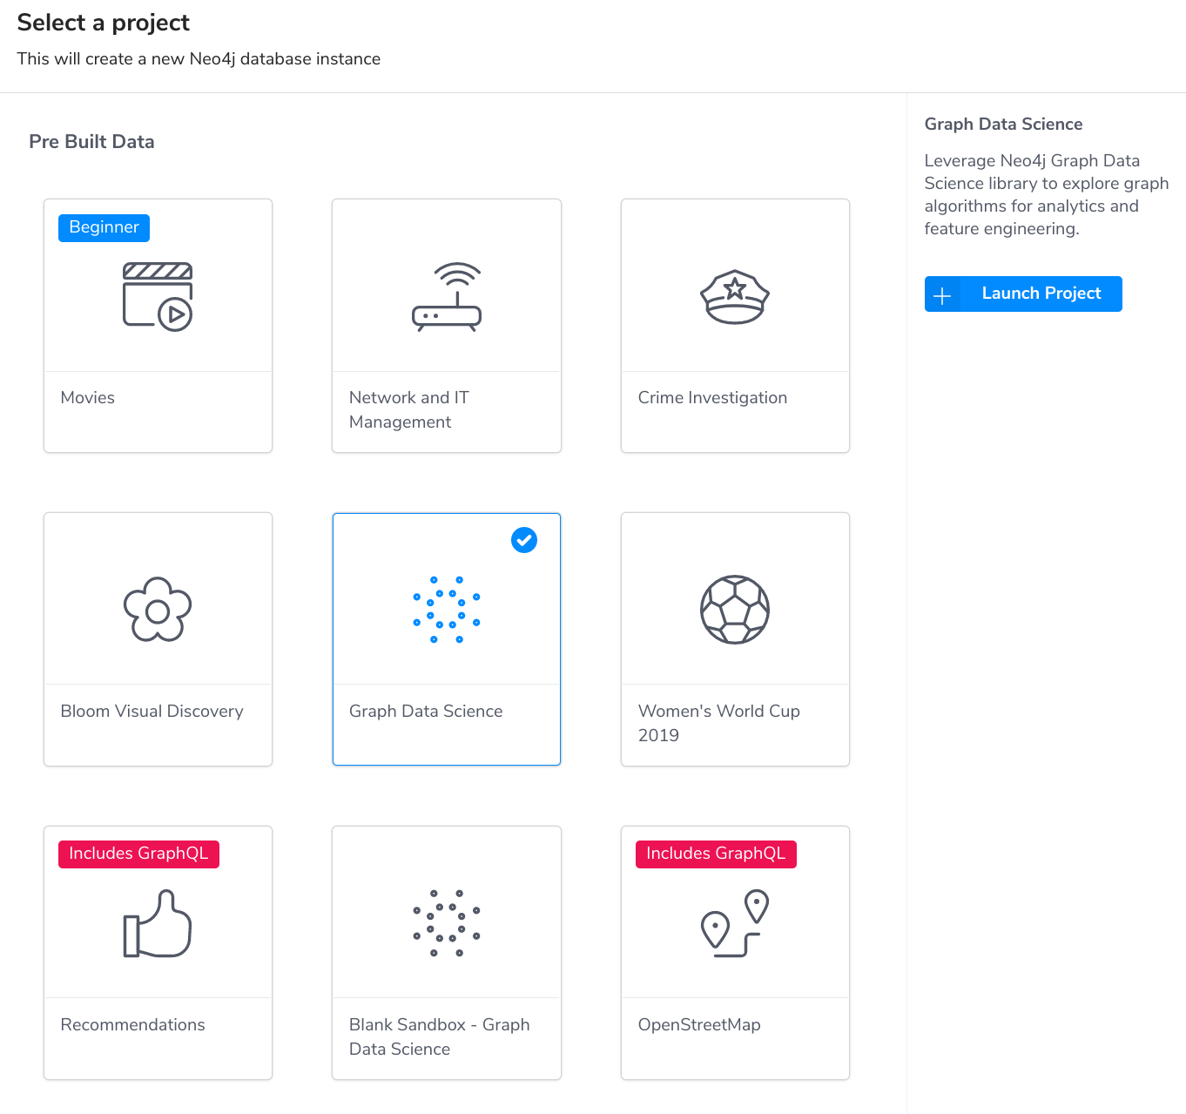Select the Network and IT router icon
This screenshot has height=1114, width=1186.
click(447, 296)
